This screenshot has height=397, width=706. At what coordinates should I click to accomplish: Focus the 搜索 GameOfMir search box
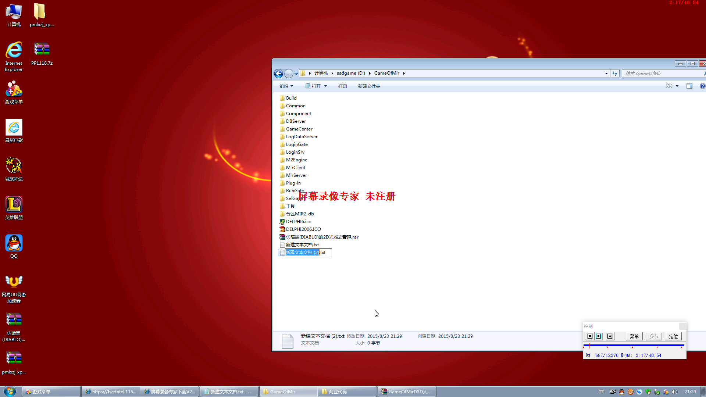click(x=664, y=74)
